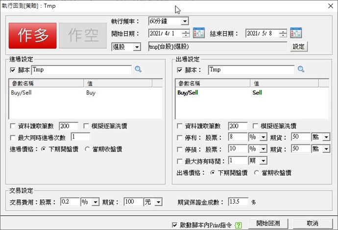Image resolution: width=338 pixels, height=230 pixels.
Task: Toggle 啟動腳本內Print指令 checkbox
Action: click(x=175, y=224)
